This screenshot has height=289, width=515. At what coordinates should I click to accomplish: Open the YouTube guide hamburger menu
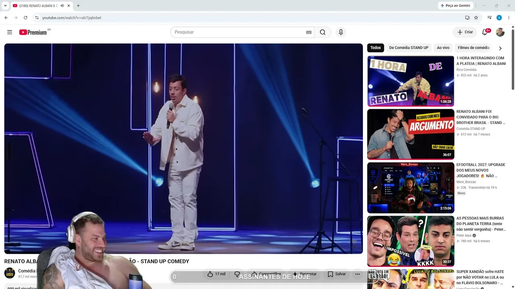pyautogui.click(x=10, y=32)
